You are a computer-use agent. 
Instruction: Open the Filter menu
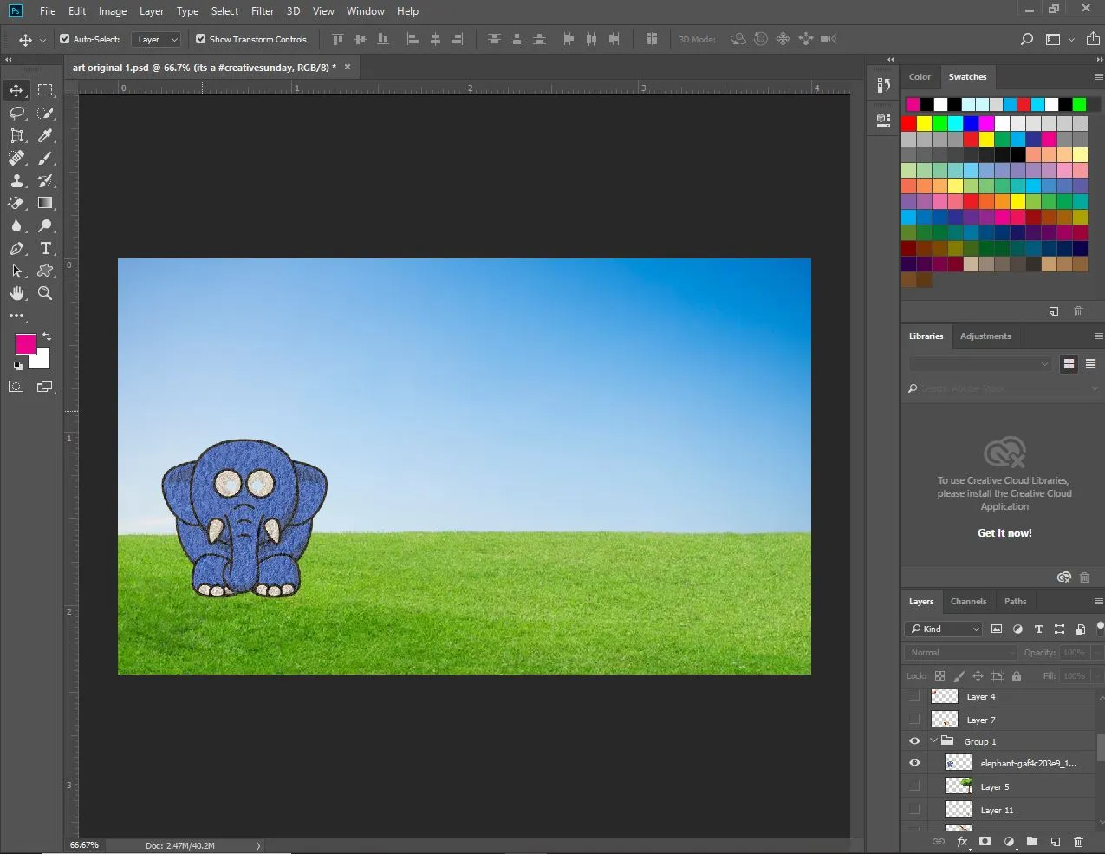[263, 11]
